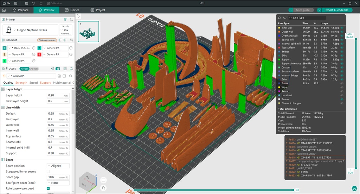Image resolution: width=360 pixels, height=194 pixels.
Task: Switch to the Prepare tab
Action: [21, 10]
